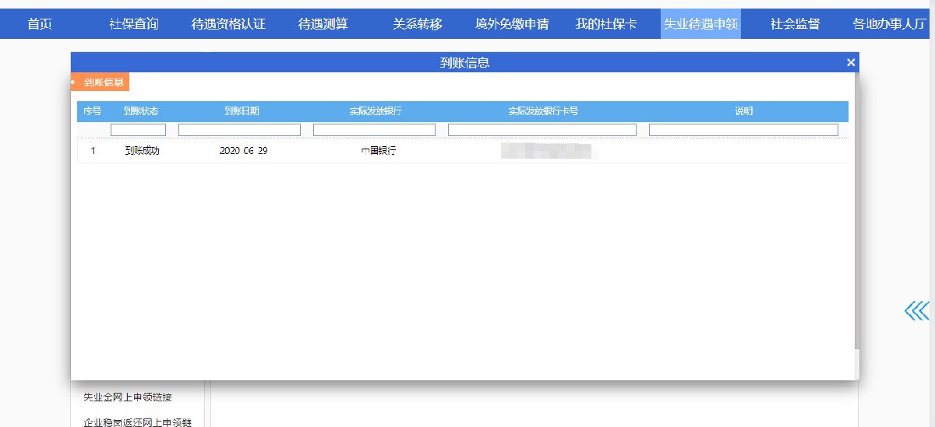Focus the 到账日期 filter field
This screenshot has height=427, width=935.
(239, 130)
